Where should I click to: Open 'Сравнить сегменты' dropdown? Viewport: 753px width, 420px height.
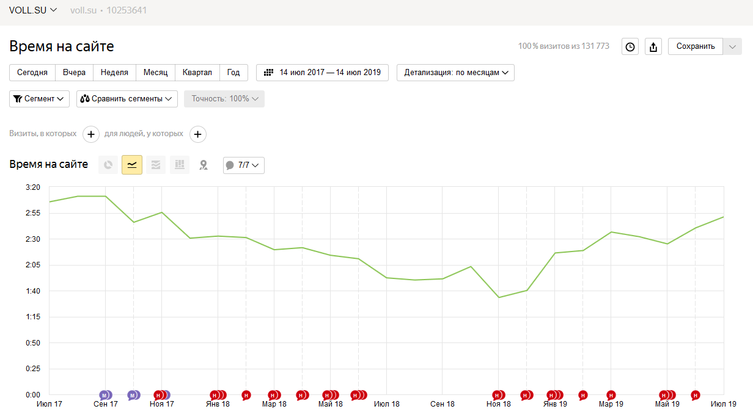coord(127,99)
